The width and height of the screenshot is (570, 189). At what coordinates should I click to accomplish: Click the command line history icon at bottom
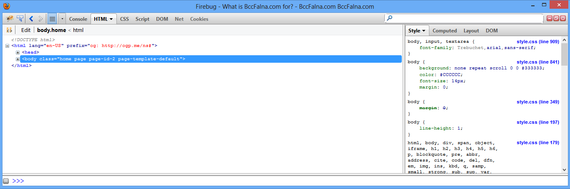[6, 181]
